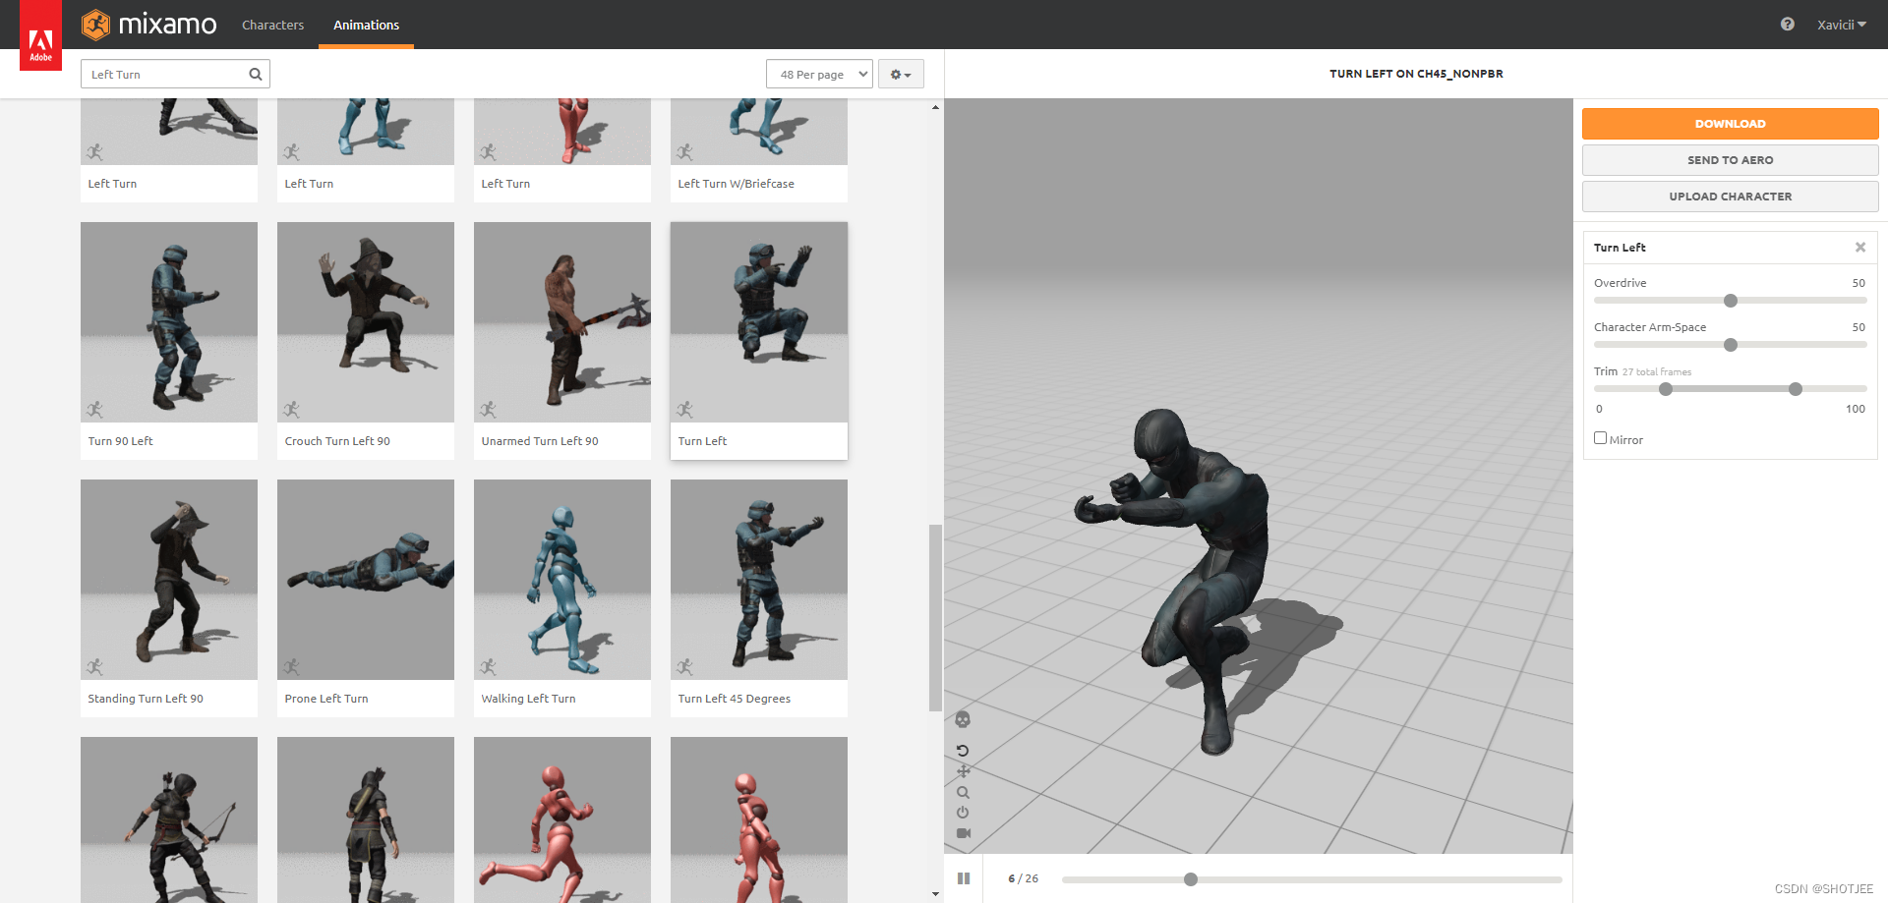Click the search magnifier icon
Screen dimensions: 1888x903
pos(256,74)
